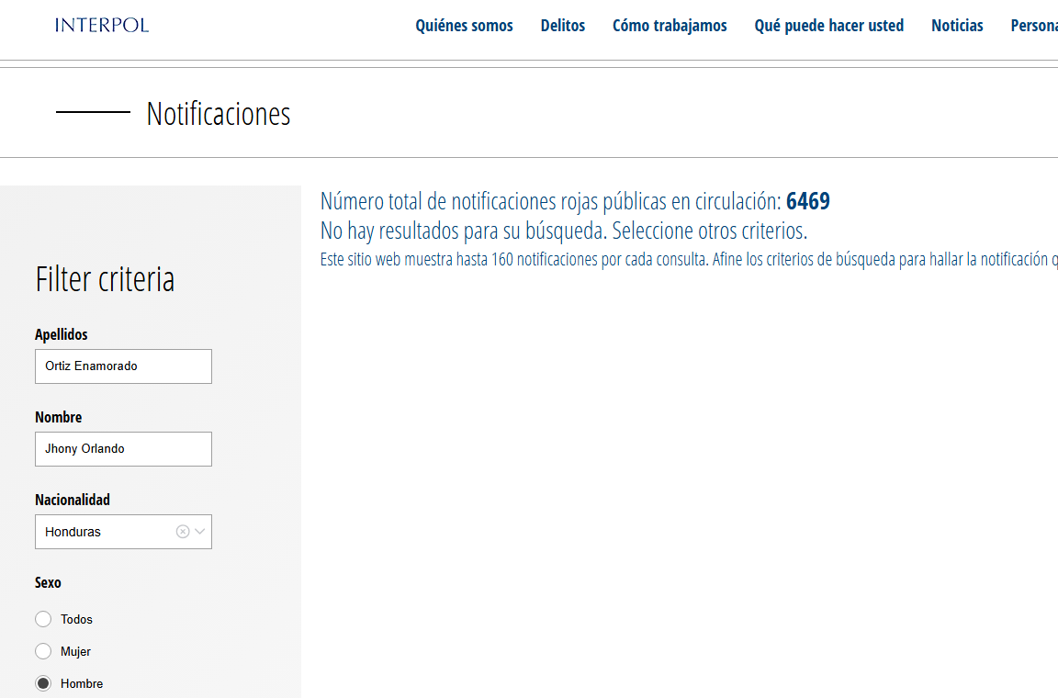Click the Nacionalidad field label
Screen dimensions: 1058x698
(73, 500)
